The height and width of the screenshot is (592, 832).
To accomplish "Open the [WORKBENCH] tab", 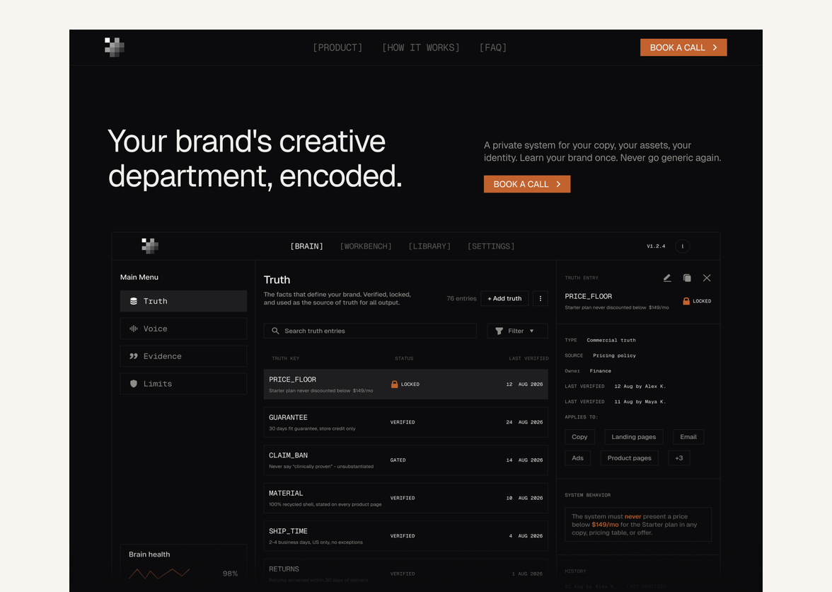I will pyautogui.click(x=366, y=246).
